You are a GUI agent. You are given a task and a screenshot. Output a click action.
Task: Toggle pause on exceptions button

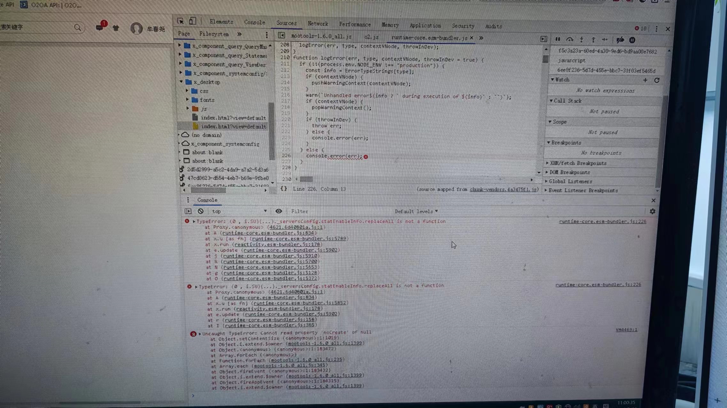click(632, 40)
